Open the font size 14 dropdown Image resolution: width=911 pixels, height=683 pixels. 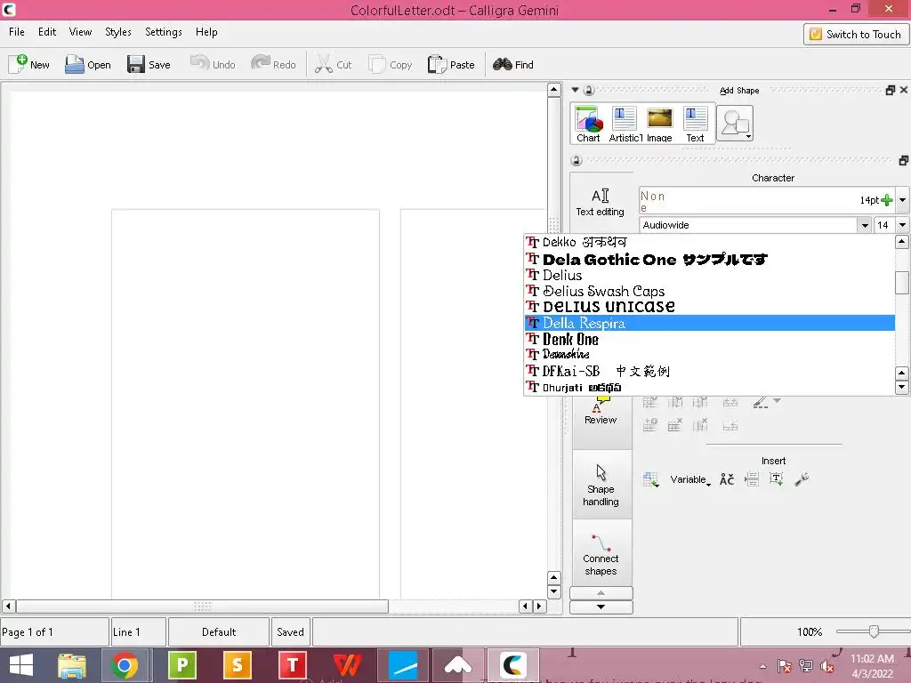pos(902,225)
